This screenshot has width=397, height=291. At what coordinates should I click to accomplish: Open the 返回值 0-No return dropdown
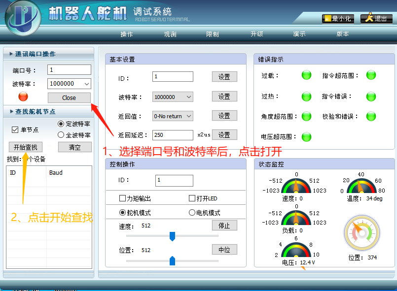point(173,116)
